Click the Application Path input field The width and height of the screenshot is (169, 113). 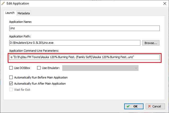pos(75,43)
